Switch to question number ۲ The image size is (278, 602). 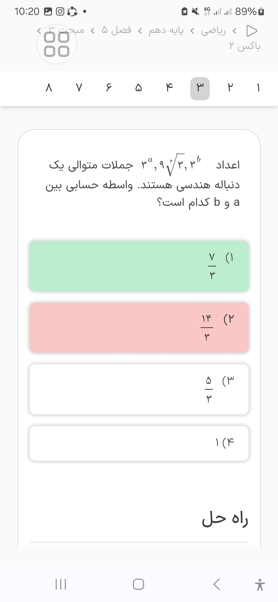230,88
